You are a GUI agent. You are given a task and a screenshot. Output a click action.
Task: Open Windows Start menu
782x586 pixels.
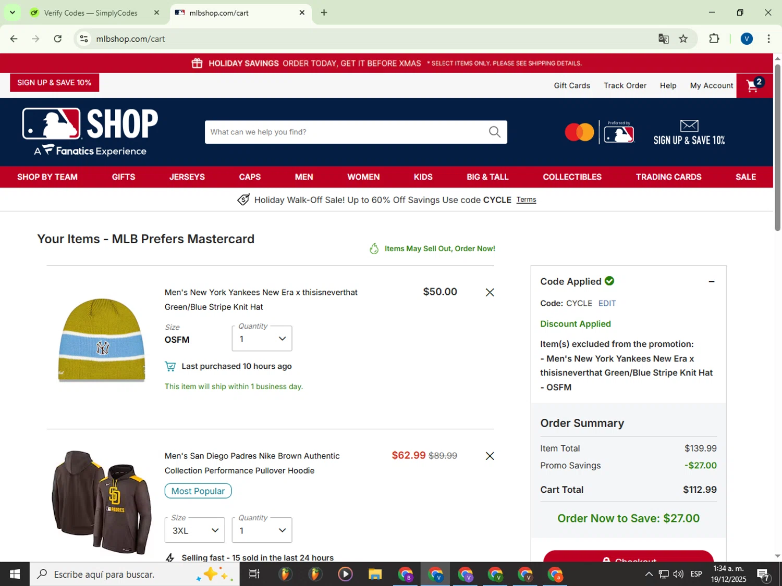coord(15,574)
